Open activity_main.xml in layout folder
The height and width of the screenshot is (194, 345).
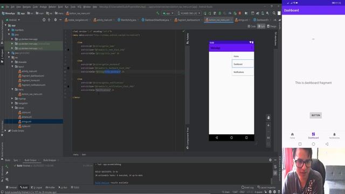(27, 71)
